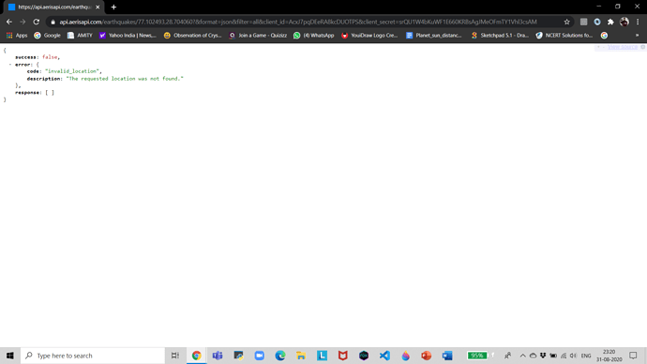Open the Apps bookmark shortcut
Viewport: 647px width, 364px height.
pyautogui.click(x=17, y=36)
